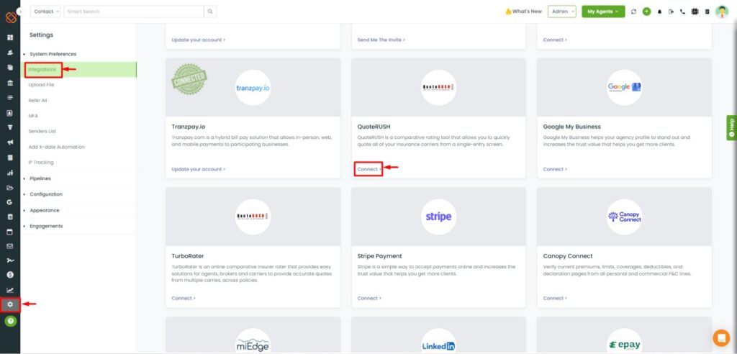Click the TurboRater card title text
This screenshot has width=737, height=354.
click(x=188, y=256)
